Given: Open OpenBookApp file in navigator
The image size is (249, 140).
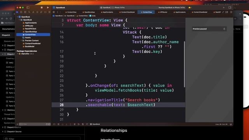Looking at the screenshot, I should coord(31,31).
